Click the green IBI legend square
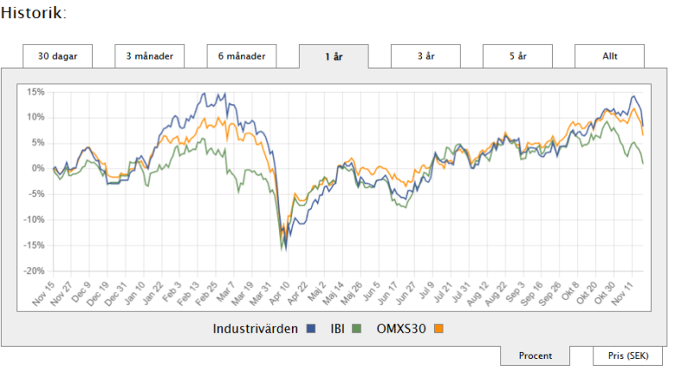Image resolution: width=688 pixels, height=384 pixels. click(353, 328)
